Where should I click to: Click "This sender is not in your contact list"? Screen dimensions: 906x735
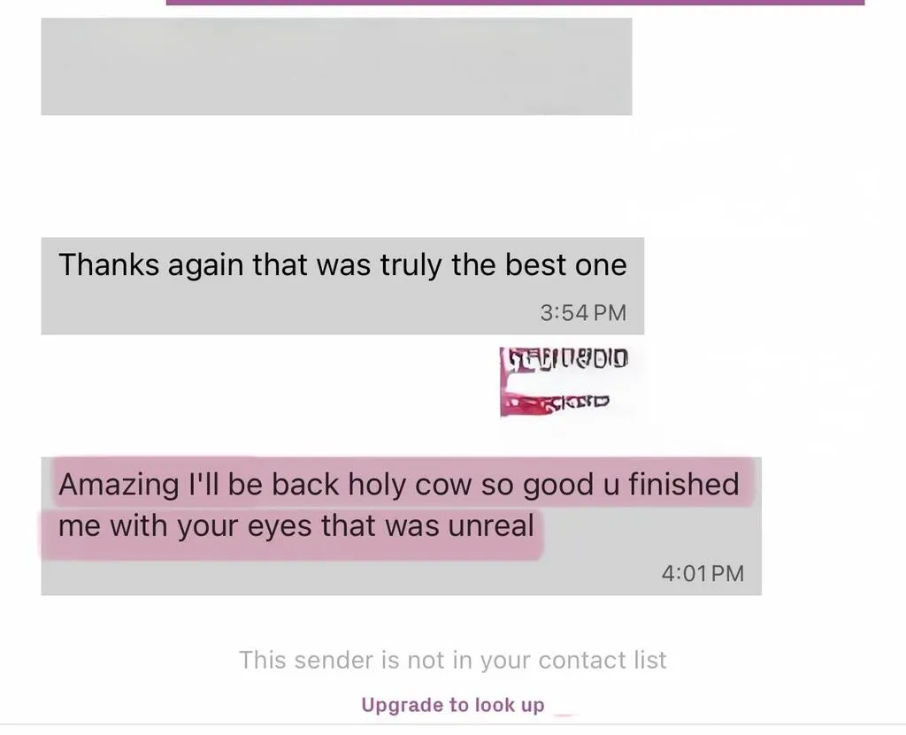(452, 660)
